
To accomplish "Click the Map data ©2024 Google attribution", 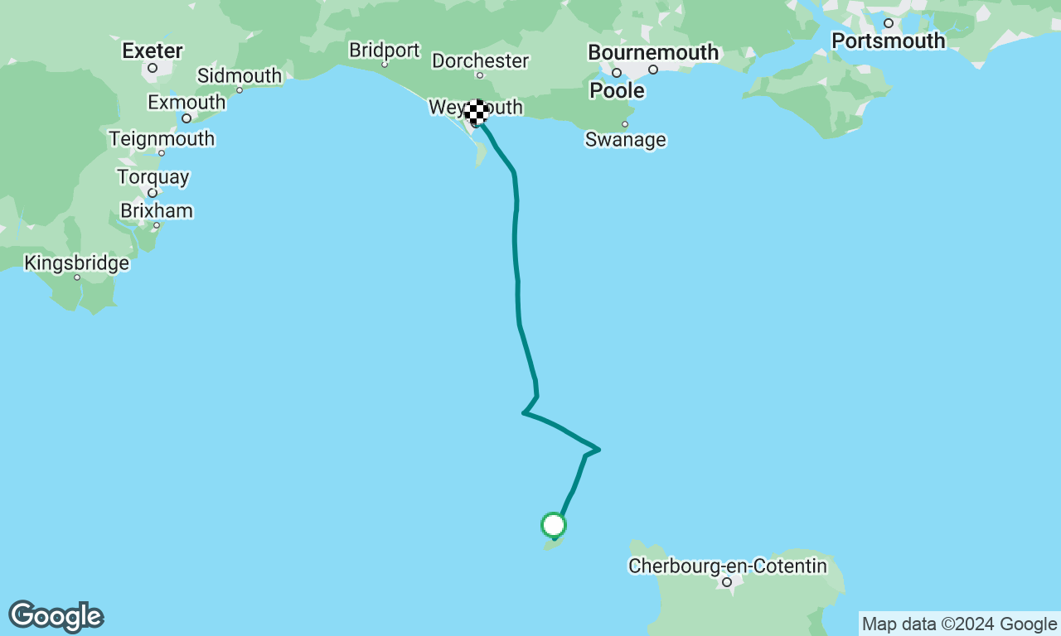I will 959,624.
